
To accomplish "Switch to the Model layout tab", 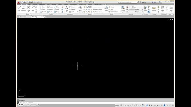I will [x=21, y=105].
